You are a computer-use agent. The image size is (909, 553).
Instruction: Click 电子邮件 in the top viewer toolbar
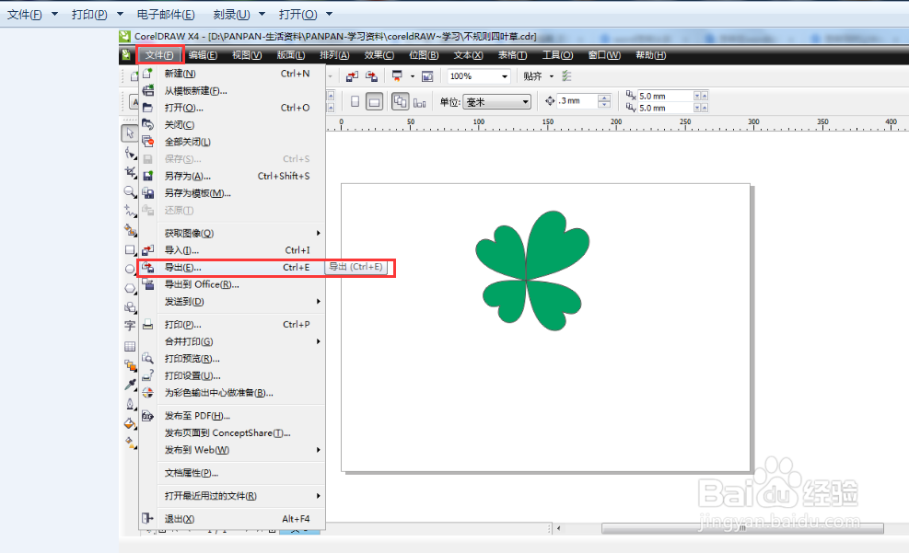[166, 14]
